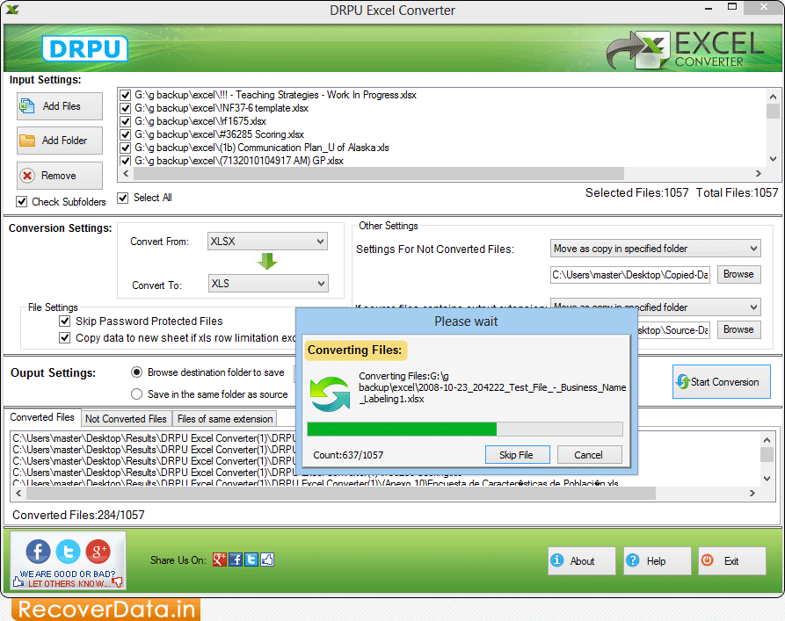Switch to Files of same extension tab
This screenshot has height=621, width=785.
tap(225, 419)
